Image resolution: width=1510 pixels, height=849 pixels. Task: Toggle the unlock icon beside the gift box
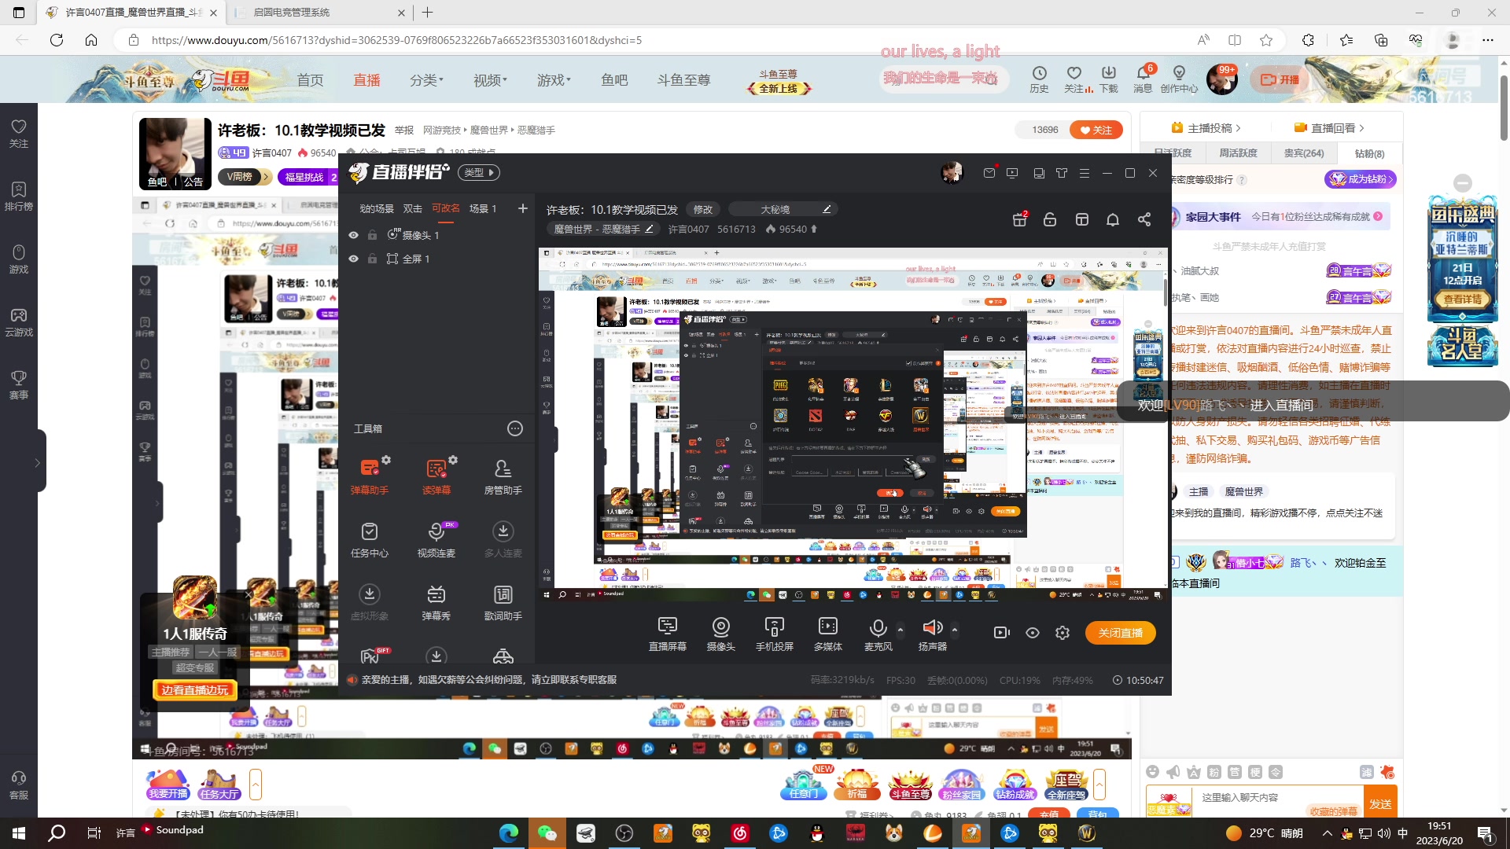point(1050,219)
